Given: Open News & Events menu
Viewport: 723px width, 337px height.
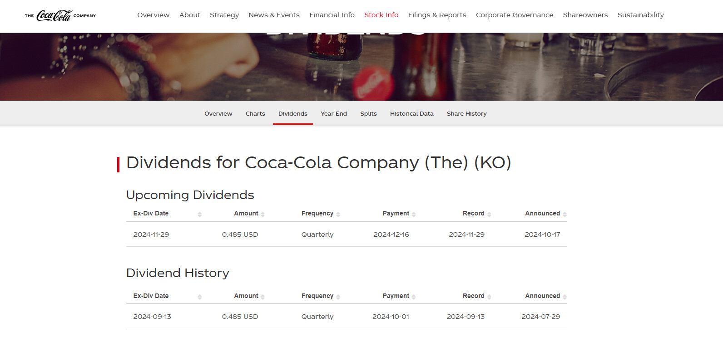Looking at the screenshot, I should pos(274,15).
